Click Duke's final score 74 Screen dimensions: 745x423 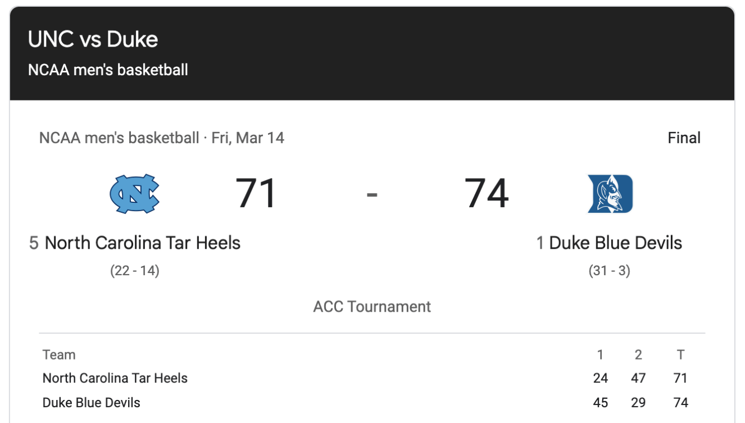tap(487, 193)
